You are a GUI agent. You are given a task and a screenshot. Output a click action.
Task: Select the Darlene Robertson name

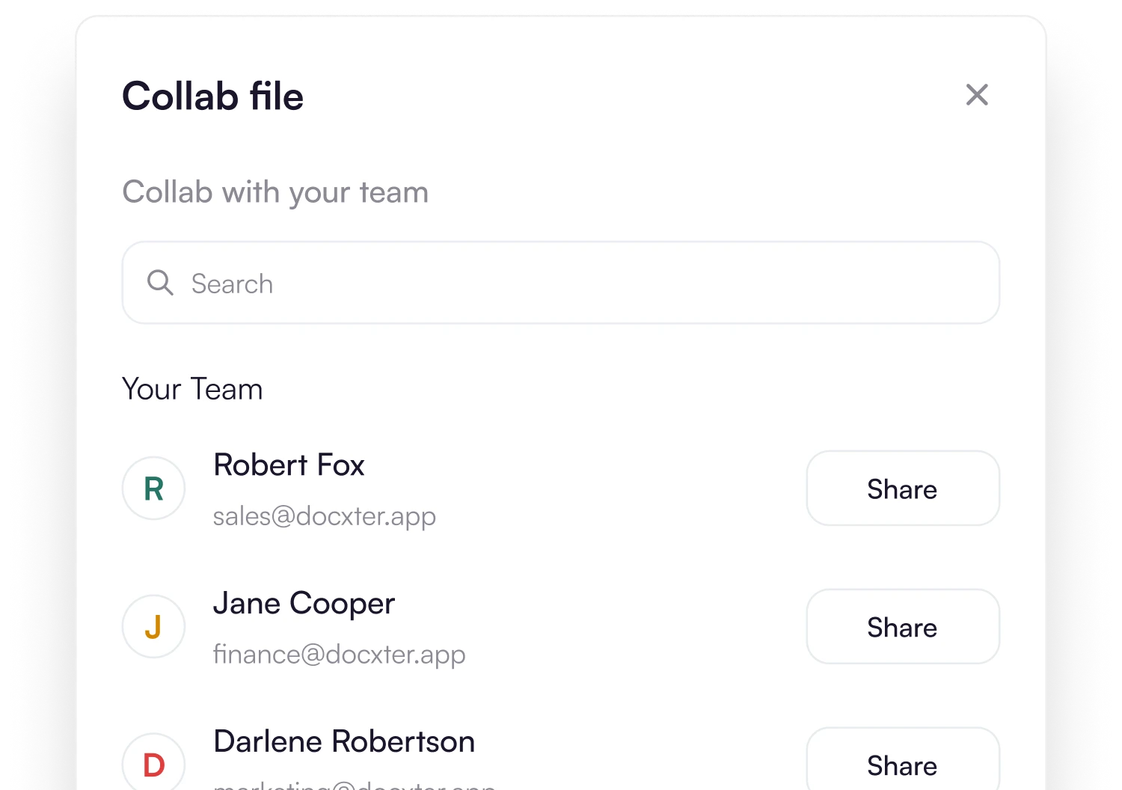344,741
